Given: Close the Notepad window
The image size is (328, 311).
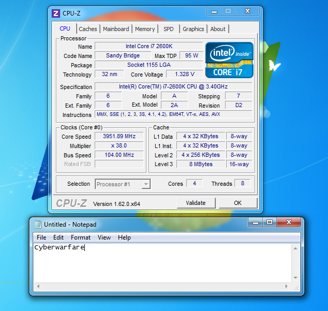Looking at the screenshot, I should 289,223.
